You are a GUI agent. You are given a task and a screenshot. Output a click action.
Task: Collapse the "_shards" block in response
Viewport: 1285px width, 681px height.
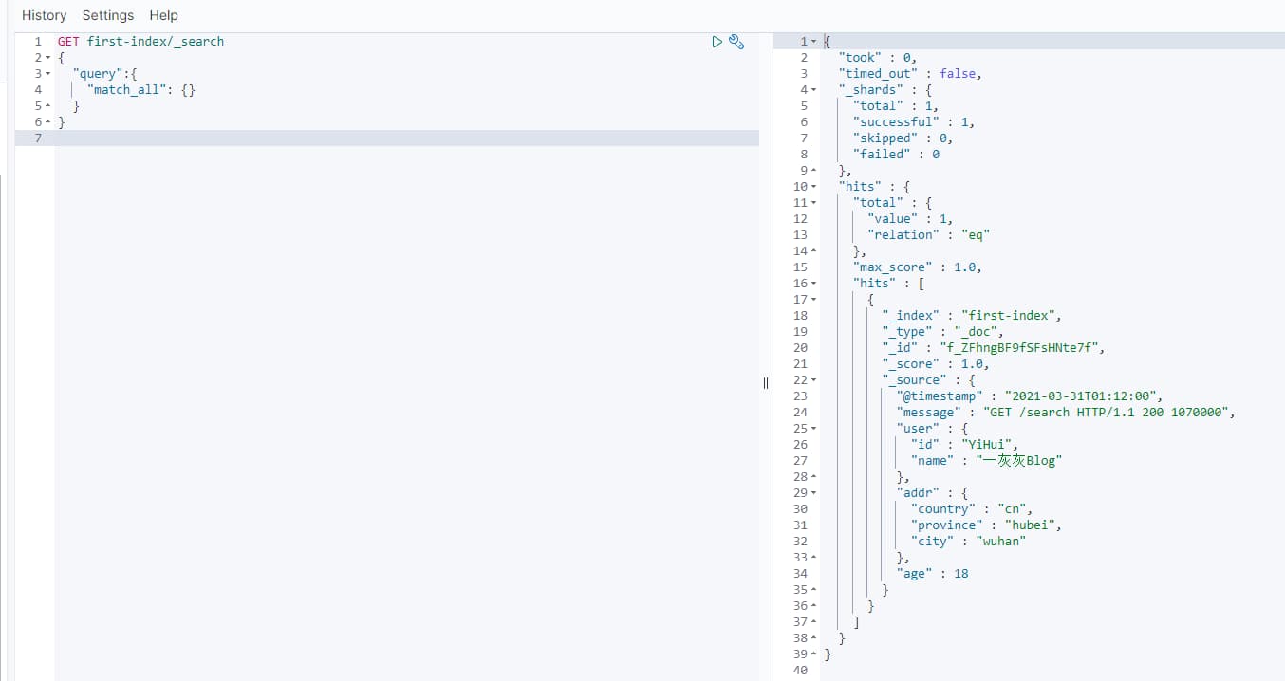(813, 90)
